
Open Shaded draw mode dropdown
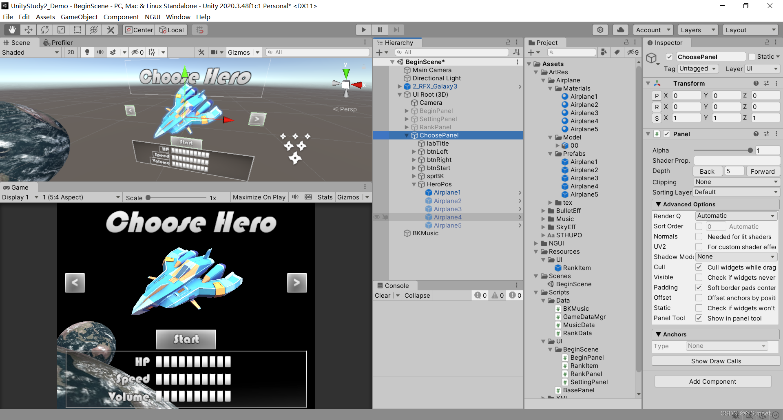click(31, 52)
